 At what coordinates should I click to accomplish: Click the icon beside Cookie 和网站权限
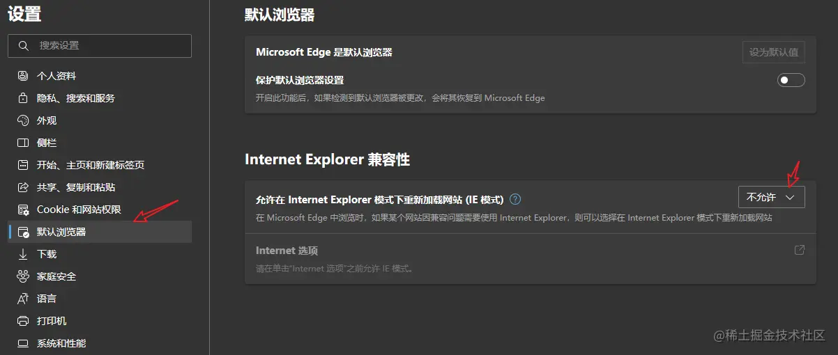click(23, 210)
